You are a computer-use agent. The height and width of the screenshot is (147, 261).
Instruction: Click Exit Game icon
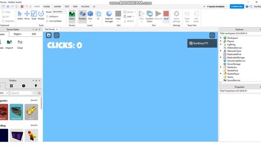pos(196,13)
